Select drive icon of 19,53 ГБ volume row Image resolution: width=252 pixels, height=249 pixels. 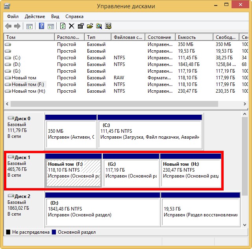[x=8, y=51]
